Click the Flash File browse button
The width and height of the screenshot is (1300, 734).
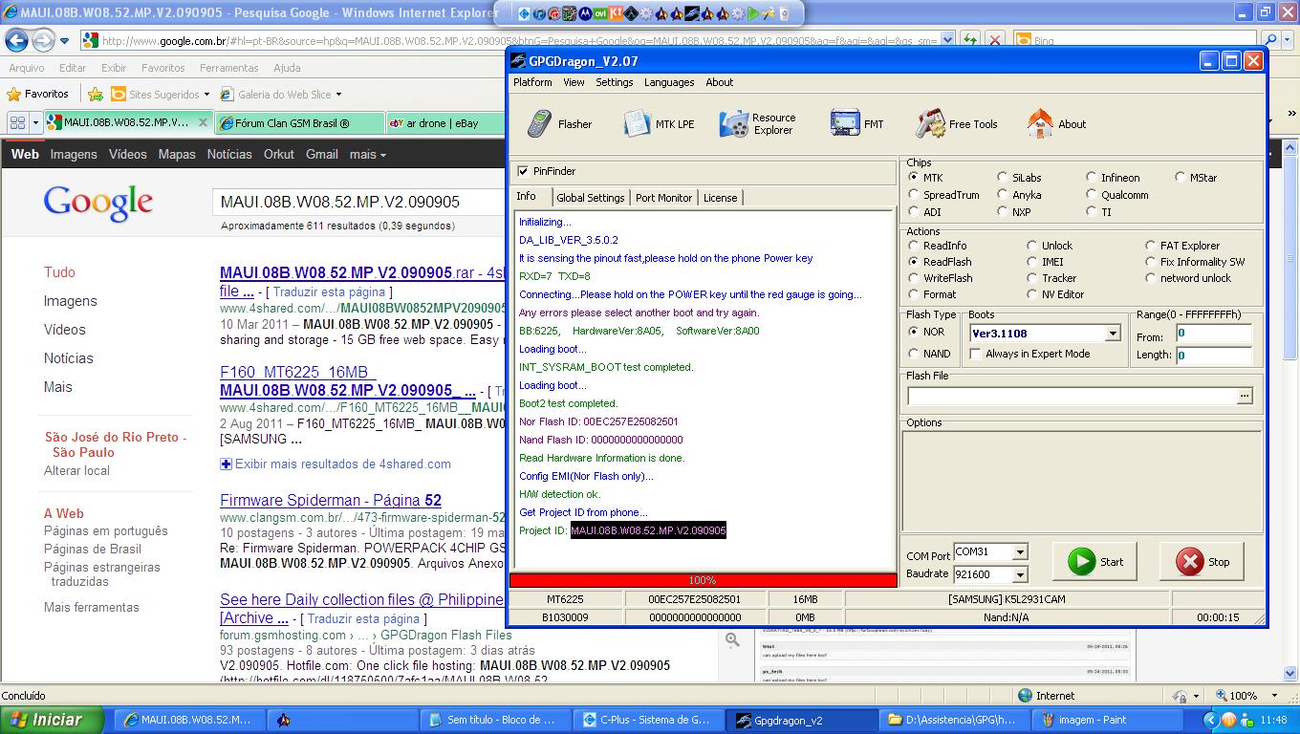(x=1244, y=396)
